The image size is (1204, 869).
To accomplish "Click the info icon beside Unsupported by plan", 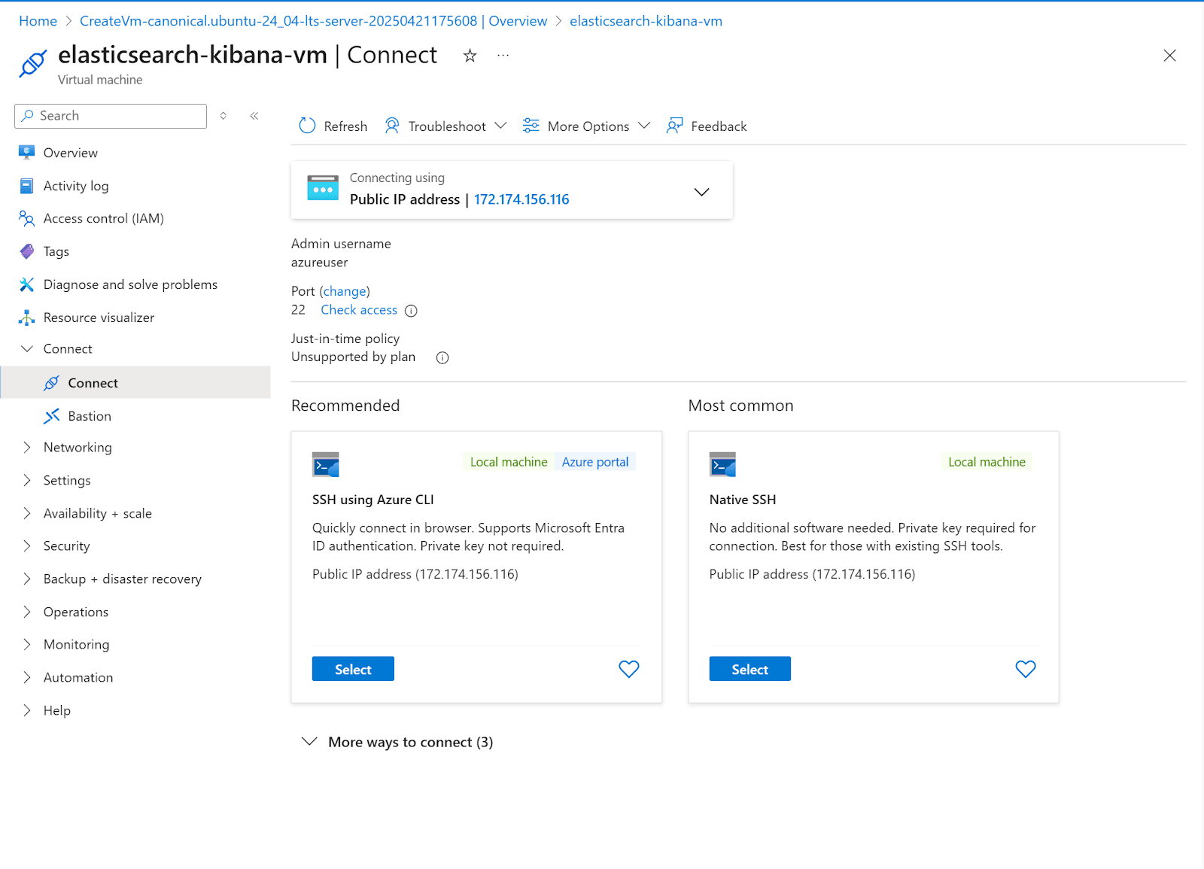I will tap(442, 357).
